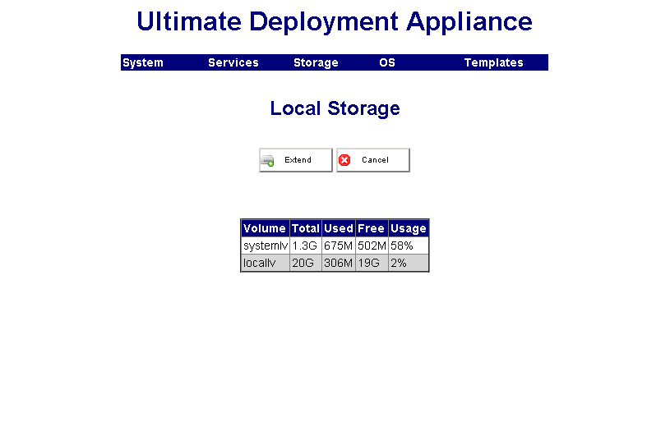Select the Used column header
The width and height of the screenshot is (670, 436).
click(339, 228)
